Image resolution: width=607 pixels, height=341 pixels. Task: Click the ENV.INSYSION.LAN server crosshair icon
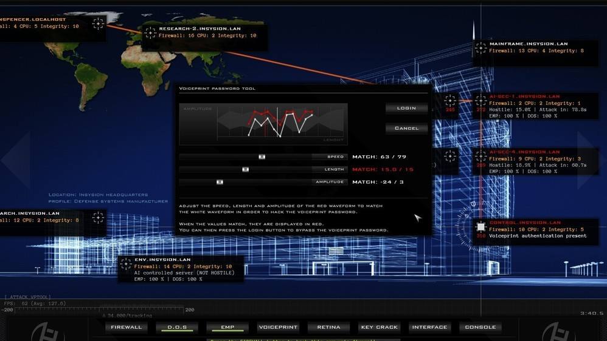pyautogui.click(x=125, y=264)
